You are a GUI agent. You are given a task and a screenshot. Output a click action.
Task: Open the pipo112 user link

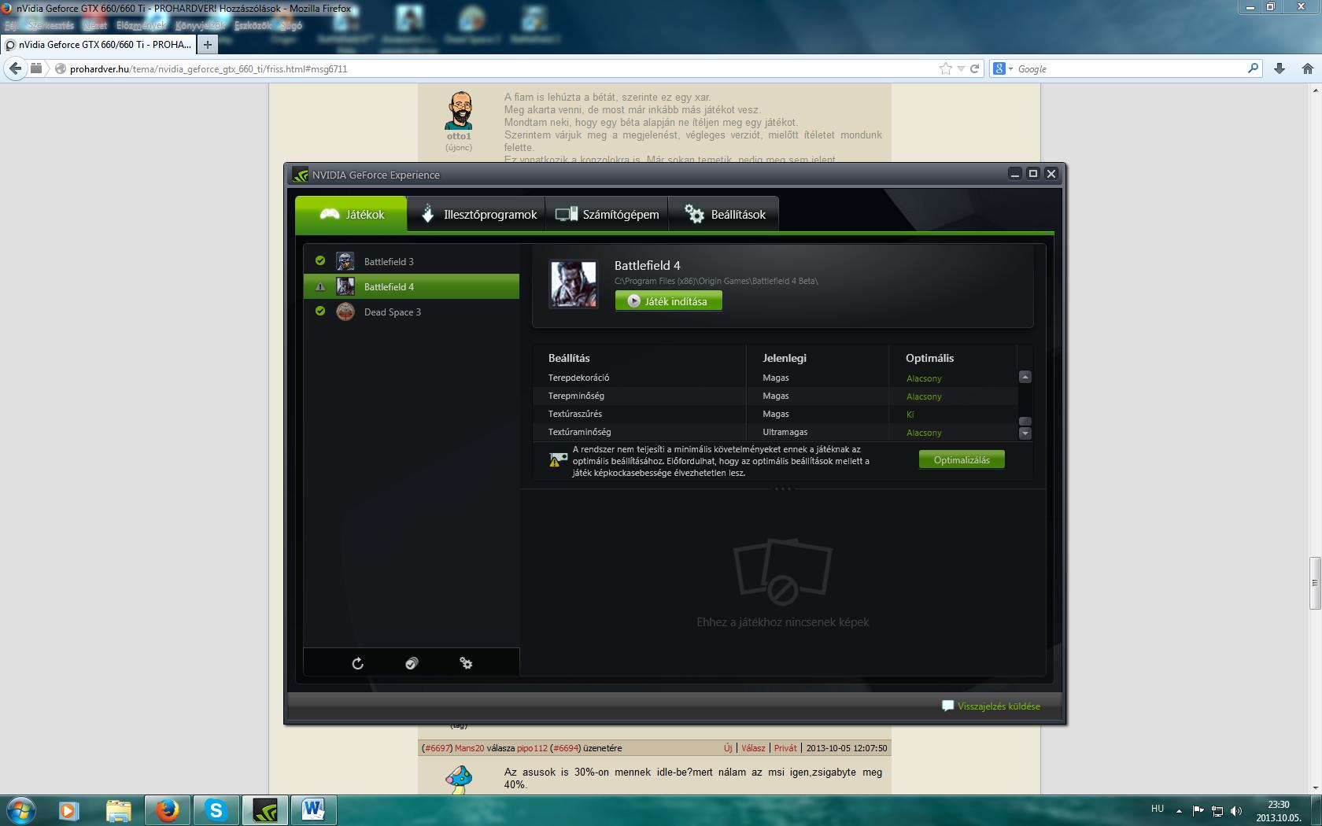[532, 748]
